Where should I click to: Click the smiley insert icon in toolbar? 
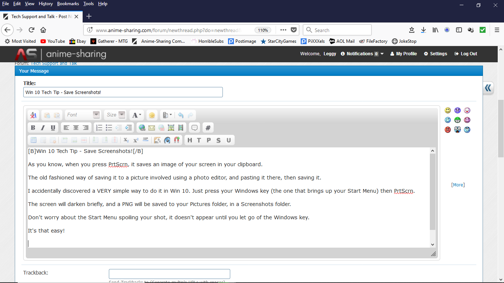152,115
